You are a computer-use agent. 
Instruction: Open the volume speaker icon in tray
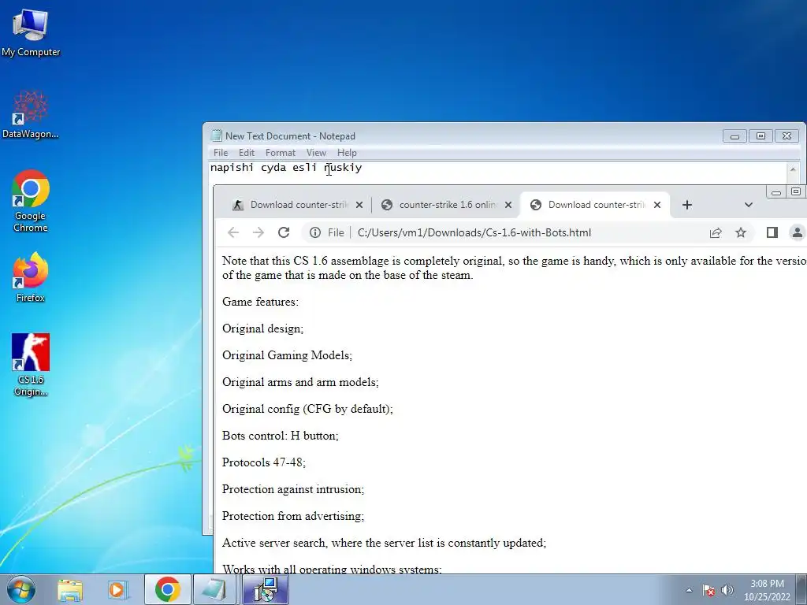tap(727, 590)
